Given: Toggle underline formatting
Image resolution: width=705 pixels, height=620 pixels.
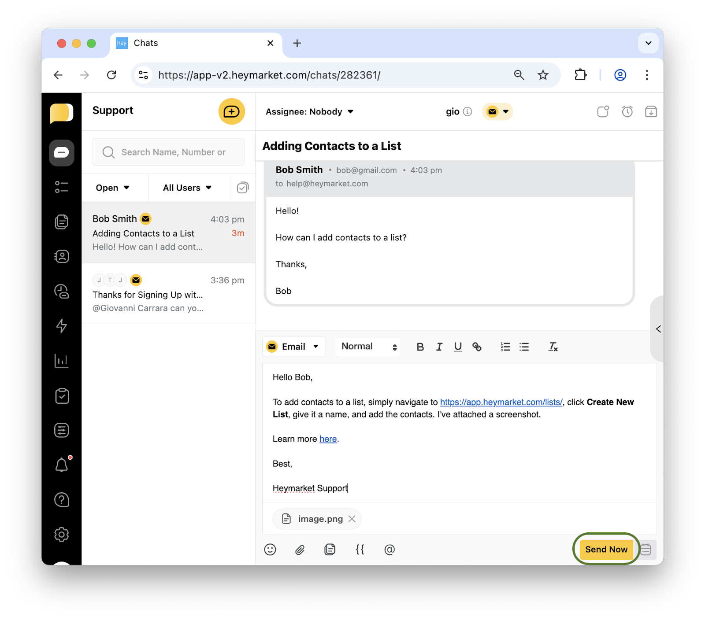Looking at the screenshot, I should tap(458, 347).
